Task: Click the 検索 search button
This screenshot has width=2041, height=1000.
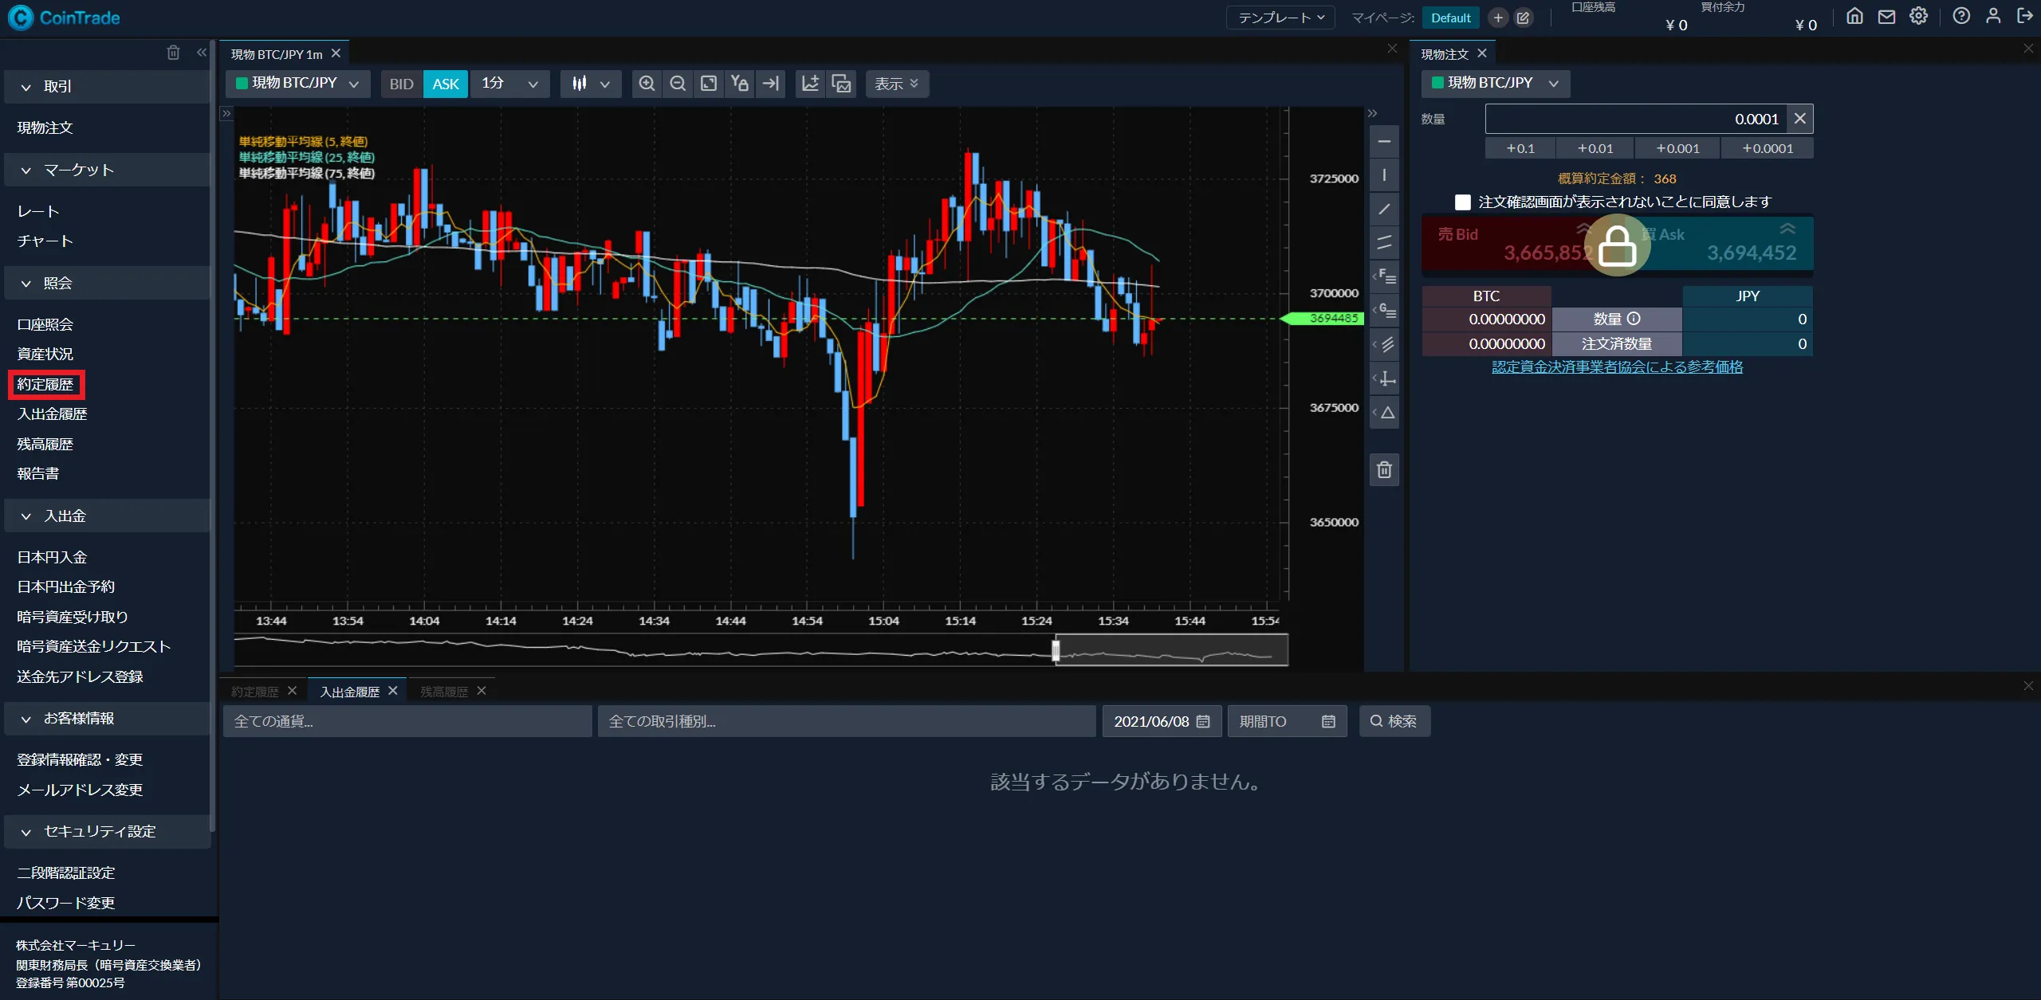Action: 1394,721
